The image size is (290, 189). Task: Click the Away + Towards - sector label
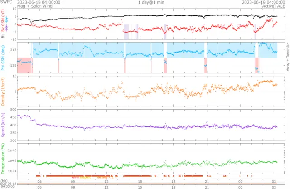(288, 57)
